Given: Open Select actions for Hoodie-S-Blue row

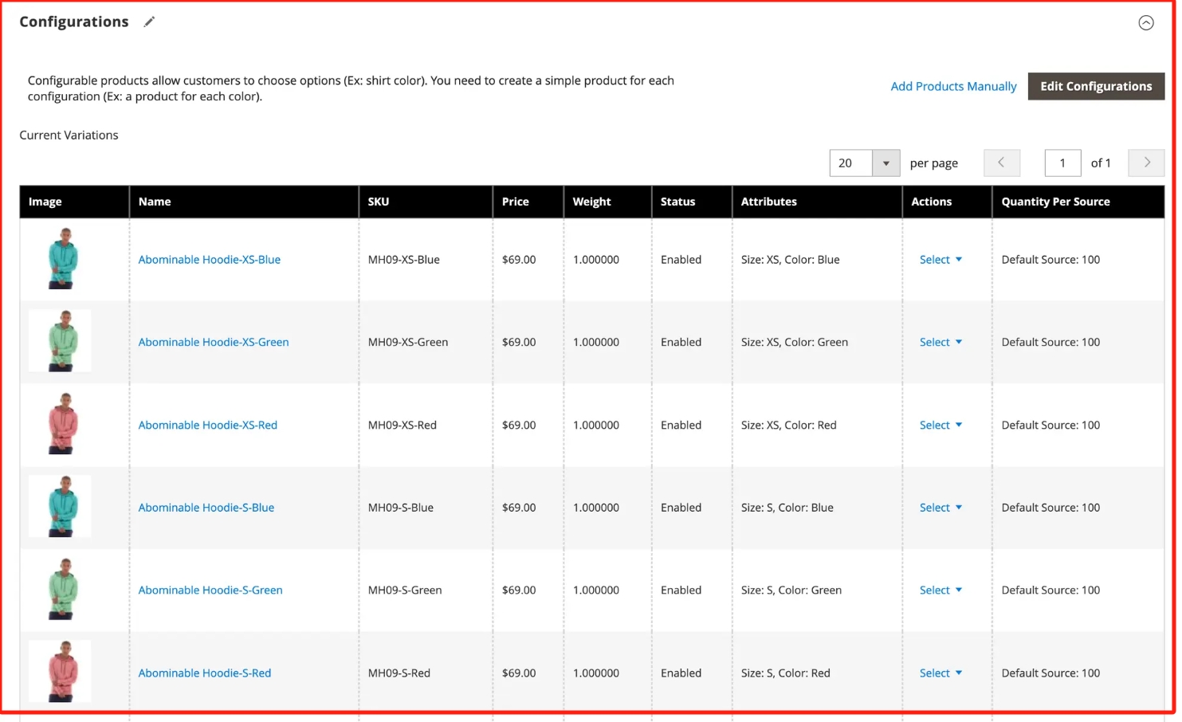Looking at the screenshot, I should (x=940, y=508).
